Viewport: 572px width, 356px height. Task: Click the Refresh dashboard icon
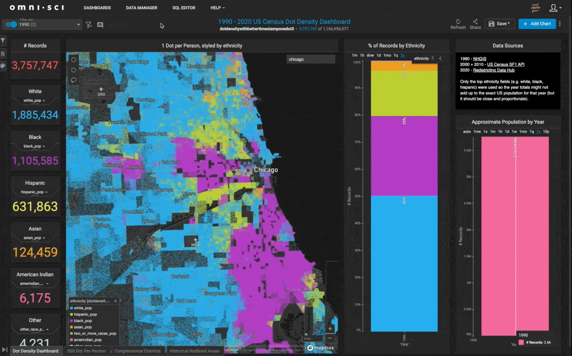pyautogui.click(x=458, y=24)
